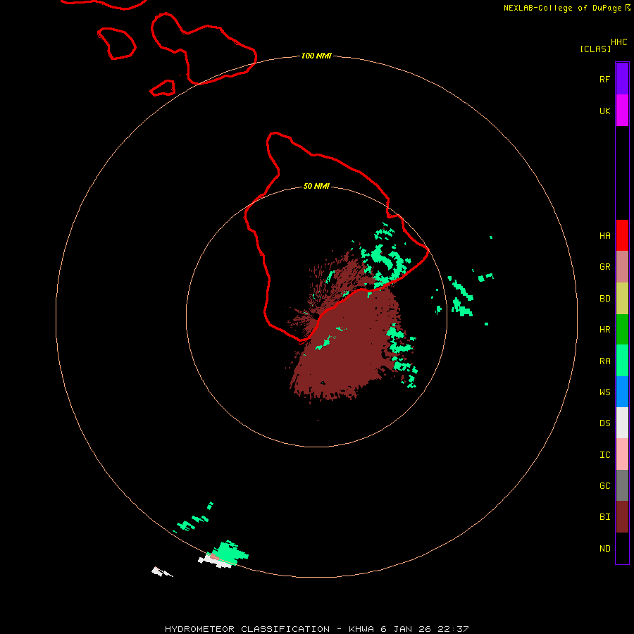Click the WS legend label

pyautogui.click(x=604, y=392)
